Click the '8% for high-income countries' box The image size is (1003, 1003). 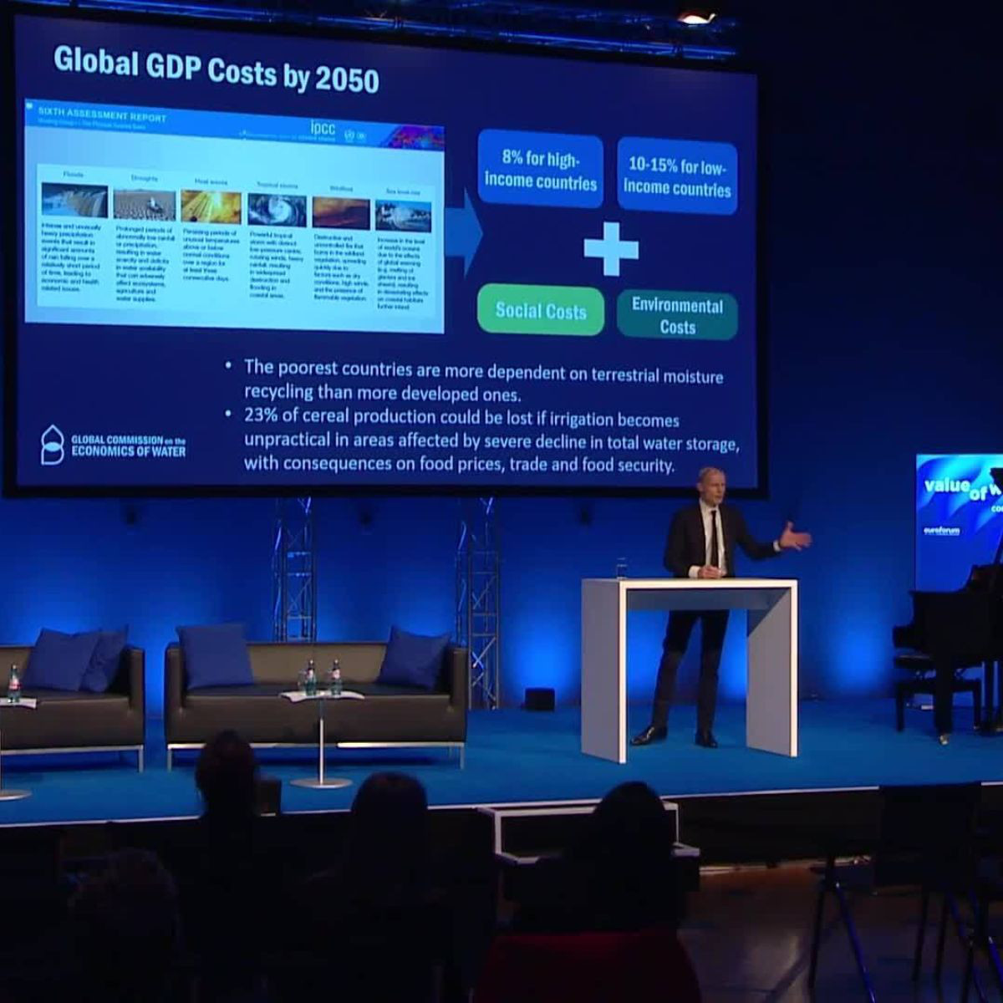point(541,171)
